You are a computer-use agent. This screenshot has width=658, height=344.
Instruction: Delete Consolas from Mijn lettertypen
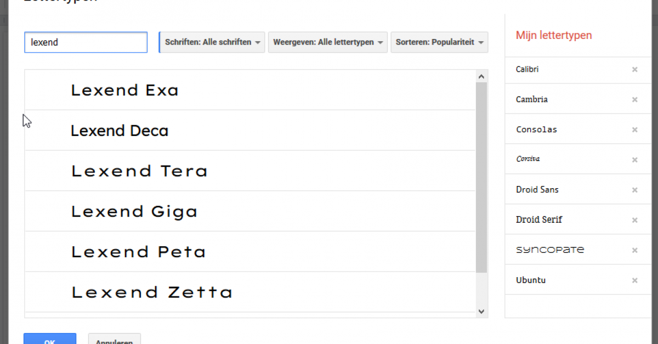[634, 130]
